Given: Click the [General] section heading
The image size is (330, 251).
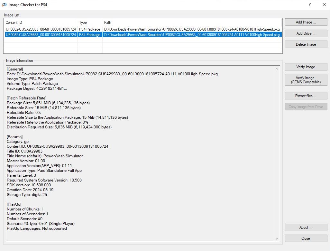Looking at the screenshot, I should tap(15, 69).
